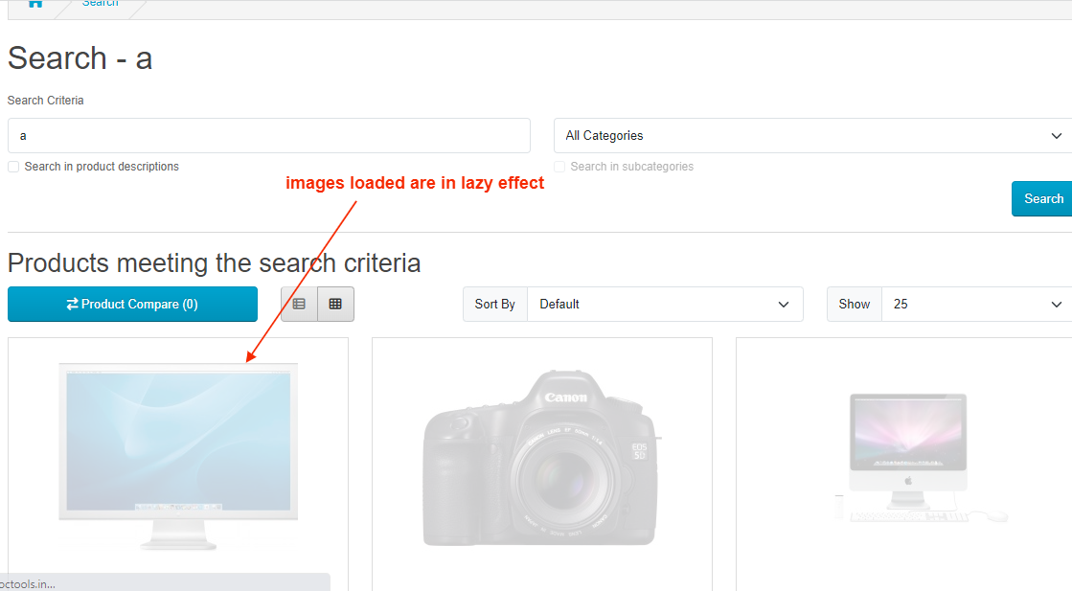Image resolution: width=1072 pixels, height=591 pixels.
Task: Click the 'Sort By' label
Action: pyautogui.click(x=494, y=305)
